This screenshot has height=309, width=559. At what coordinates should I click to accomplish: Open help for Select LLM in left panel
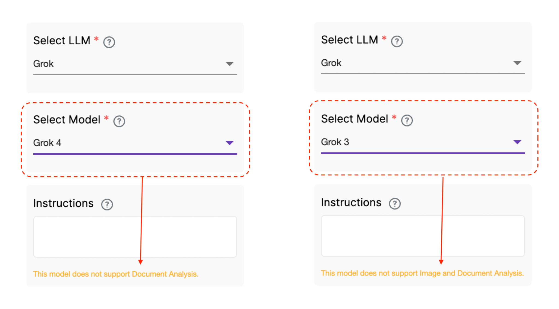click(x=109, y=41)
